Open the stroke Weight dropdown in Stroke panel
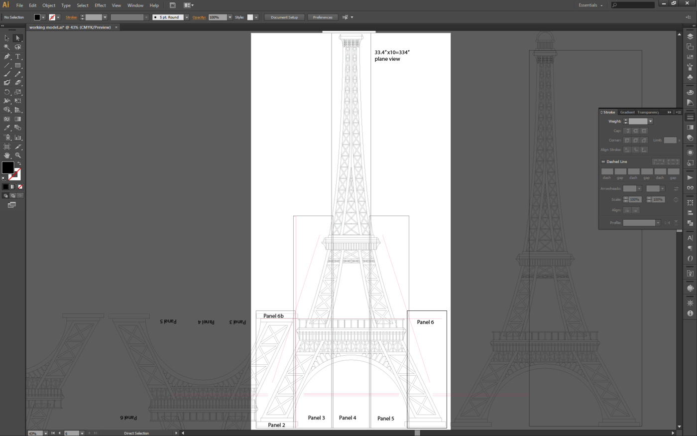697x436 pixels. 650,122
